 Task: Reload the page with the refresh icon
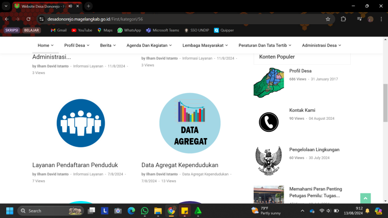pos(29,19)
